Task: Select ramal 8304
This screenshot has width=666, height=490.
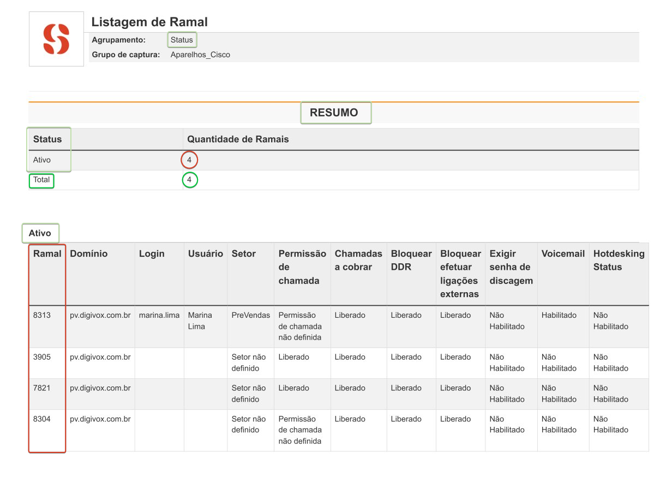Action: click(47, 419)
